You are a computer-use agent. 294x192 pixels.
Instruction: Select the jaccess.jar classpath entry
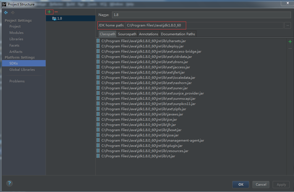point(146,67)
